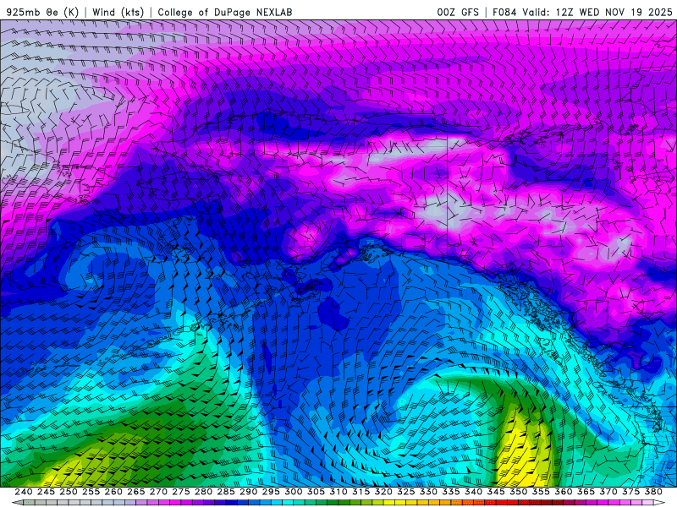Click the "Wind (kts)" header text

tap(118, 12)
